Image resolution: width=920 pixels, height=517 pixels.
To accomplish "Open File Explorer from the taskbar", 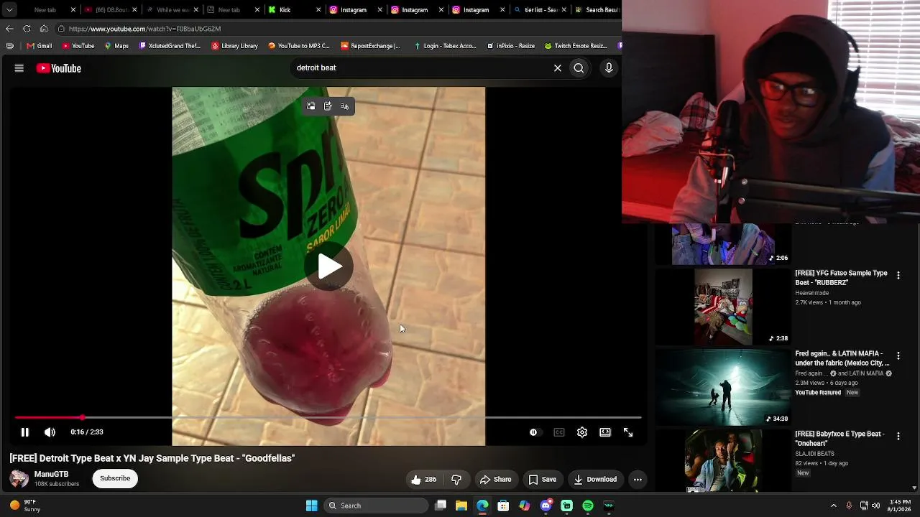I will click(461, 506).
